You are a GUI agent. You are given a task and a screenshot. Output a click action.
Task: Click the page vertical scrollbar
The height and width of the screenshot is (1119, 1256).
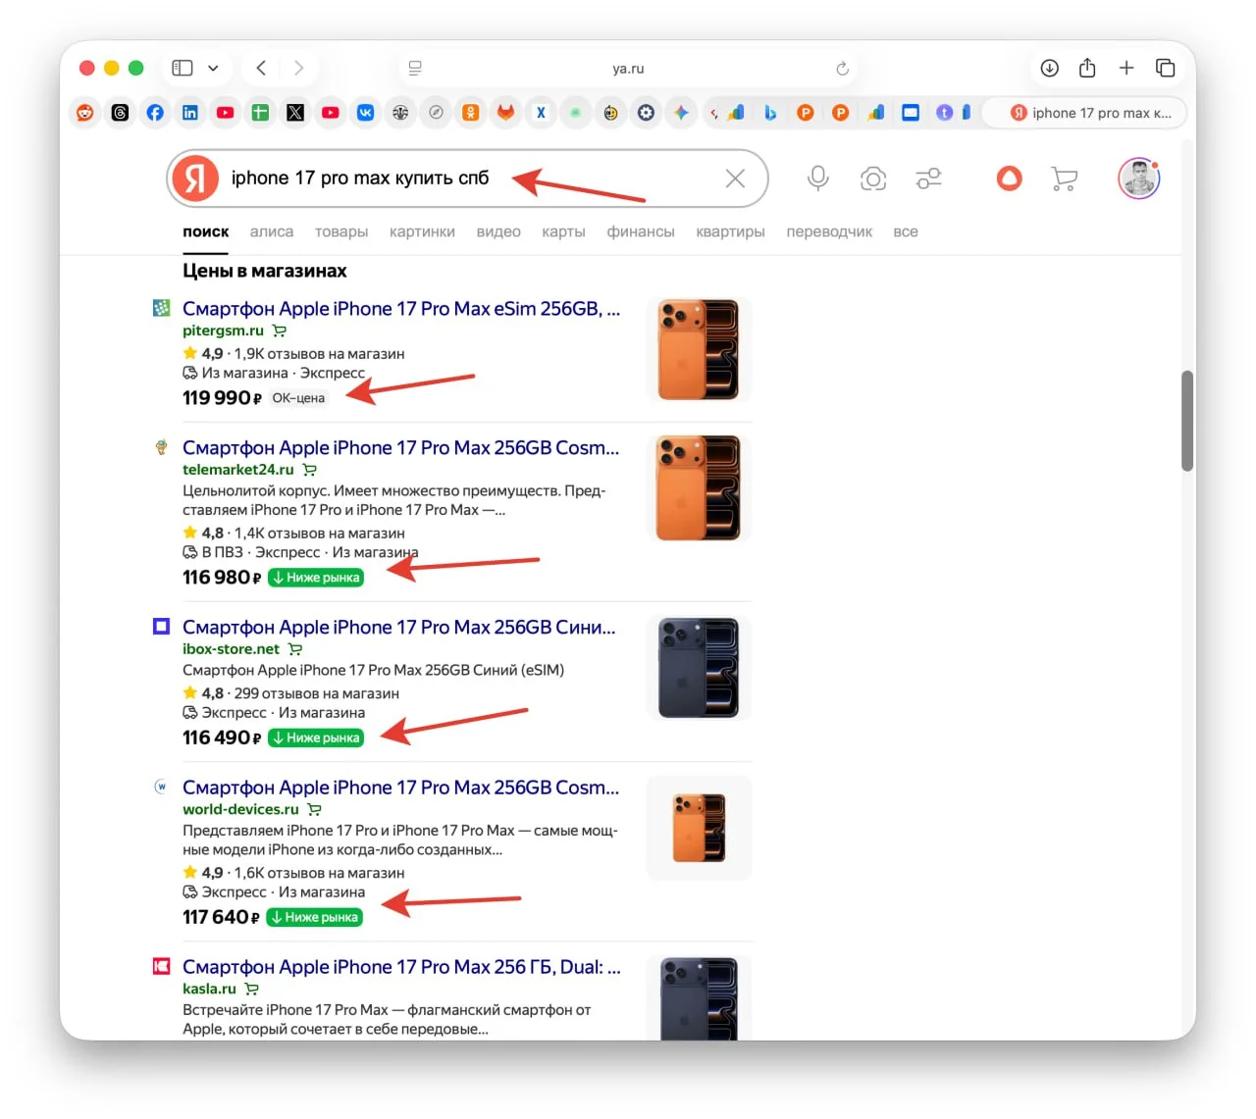tap(1187, 421)
